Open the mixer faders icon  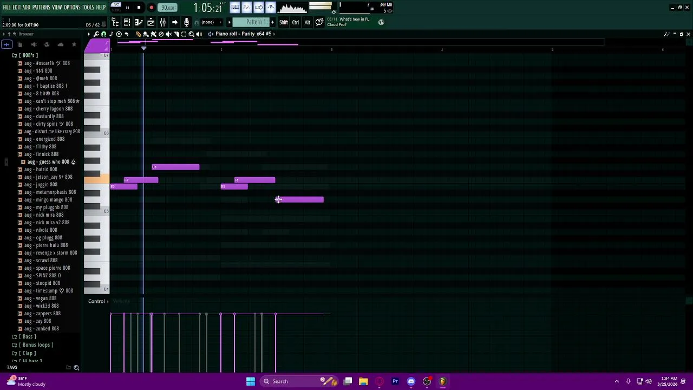[x=162, y=22]
